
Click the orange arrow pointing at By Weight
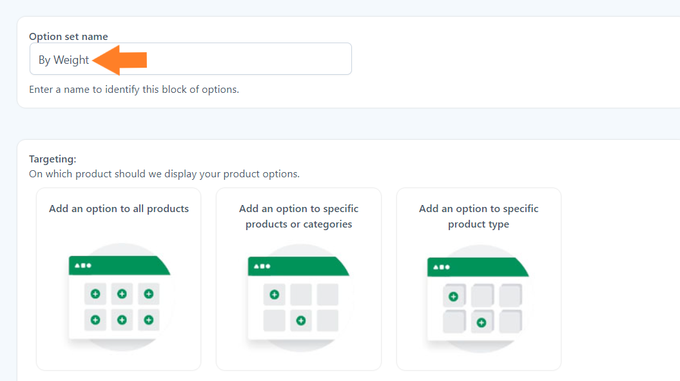(x=120, y=60)
